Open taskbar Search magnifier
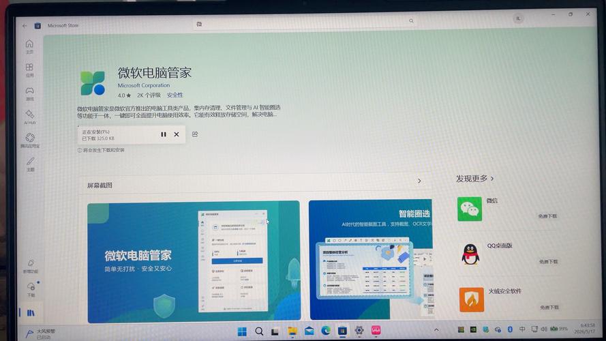 point(259,331)
